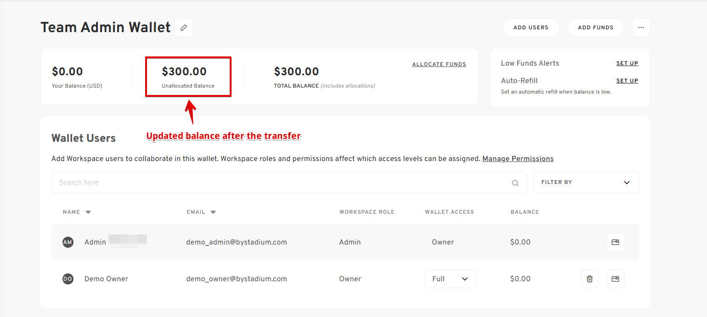Set up Auto-Refill

(x=627, y=81)
